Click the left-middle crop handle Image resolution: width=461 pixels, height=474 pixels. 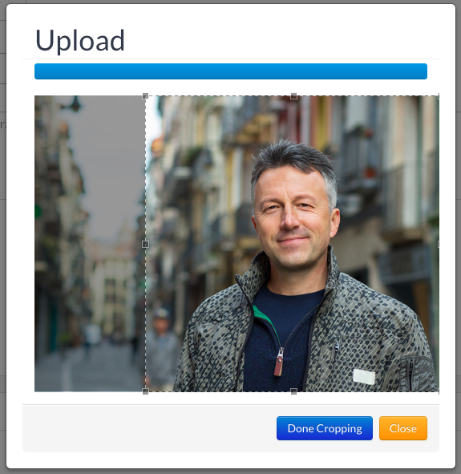[x=145, y=244]
